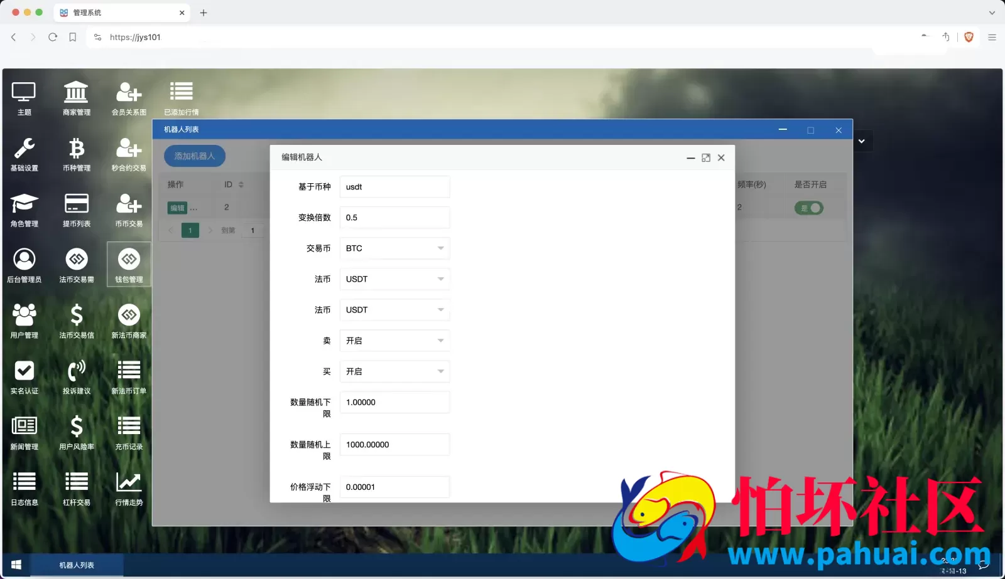Open 币币交易 icon

coord(129,210)
